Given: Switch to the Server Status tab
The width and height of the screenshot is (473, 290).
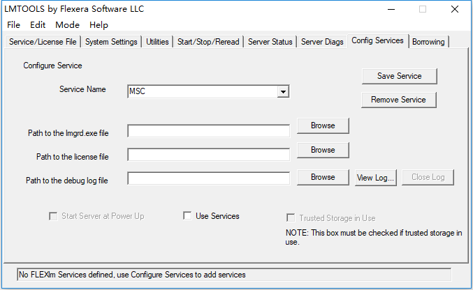Looking at the screenshot, I should 270,42.
